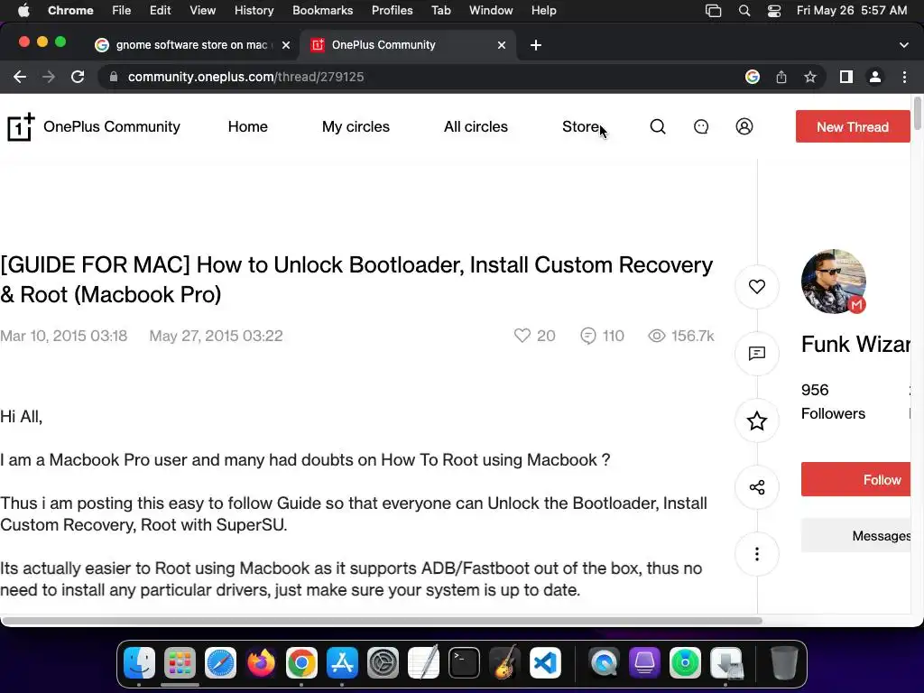Toggle Chrome side panel icon
This screenshot has width=924, height=693.
[846, 77]
